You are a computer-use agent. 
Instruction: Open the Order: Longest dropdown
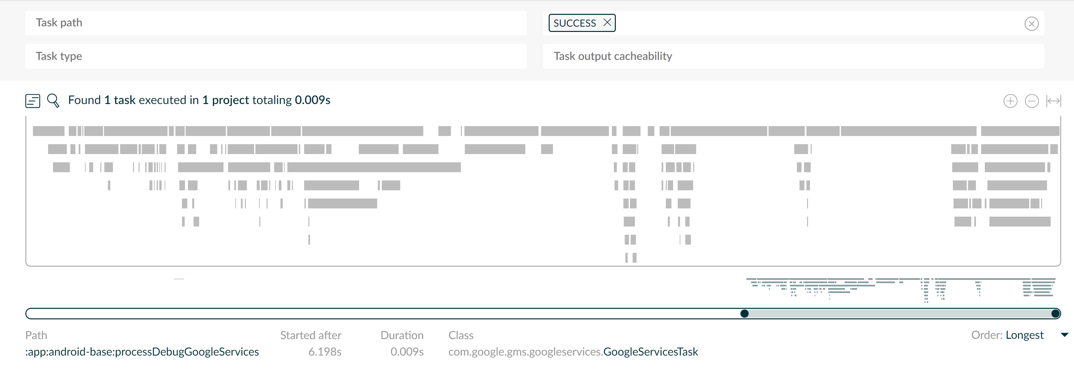(1024, 335)
